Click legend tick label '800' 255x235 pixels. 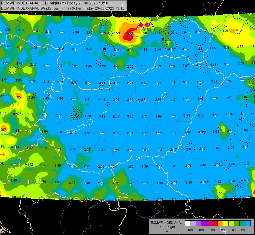pyautogui.click(x=212, y=230)
